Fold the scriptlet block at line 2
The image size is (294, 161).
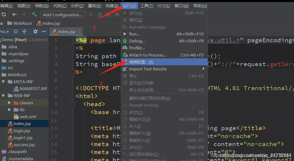pos(73,48)
